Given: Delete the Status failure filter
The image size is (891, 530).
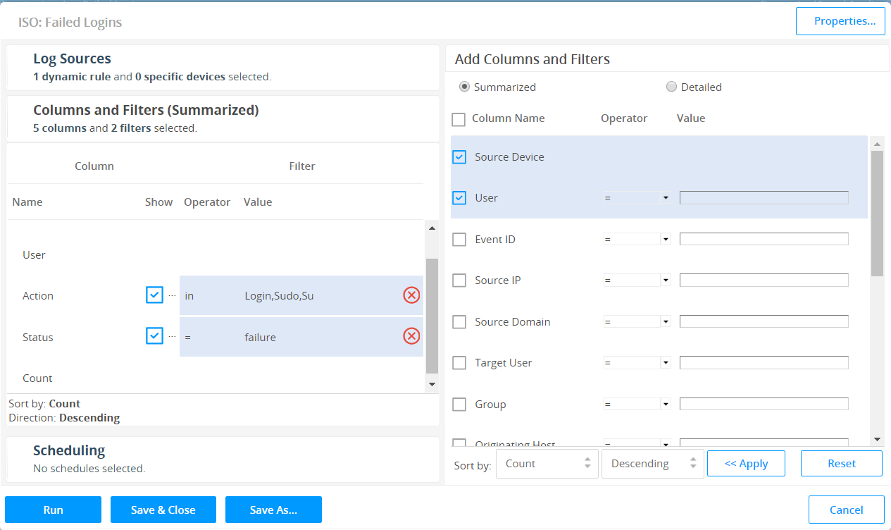Looking at the screenshot, I should 411,336.
